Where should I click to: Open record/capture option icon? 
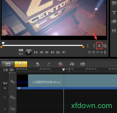[x=61, y=64]
